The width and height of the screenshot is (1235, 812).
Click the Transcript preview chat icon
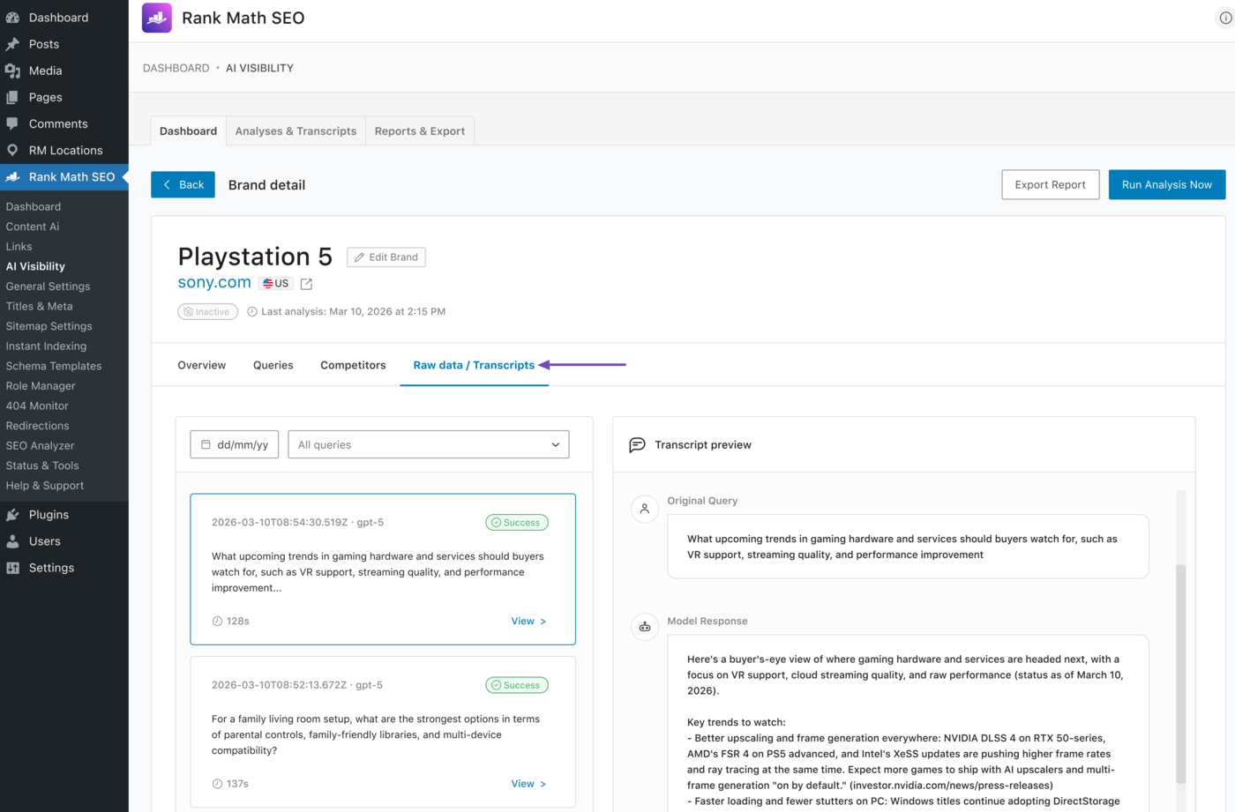[637, 445]
